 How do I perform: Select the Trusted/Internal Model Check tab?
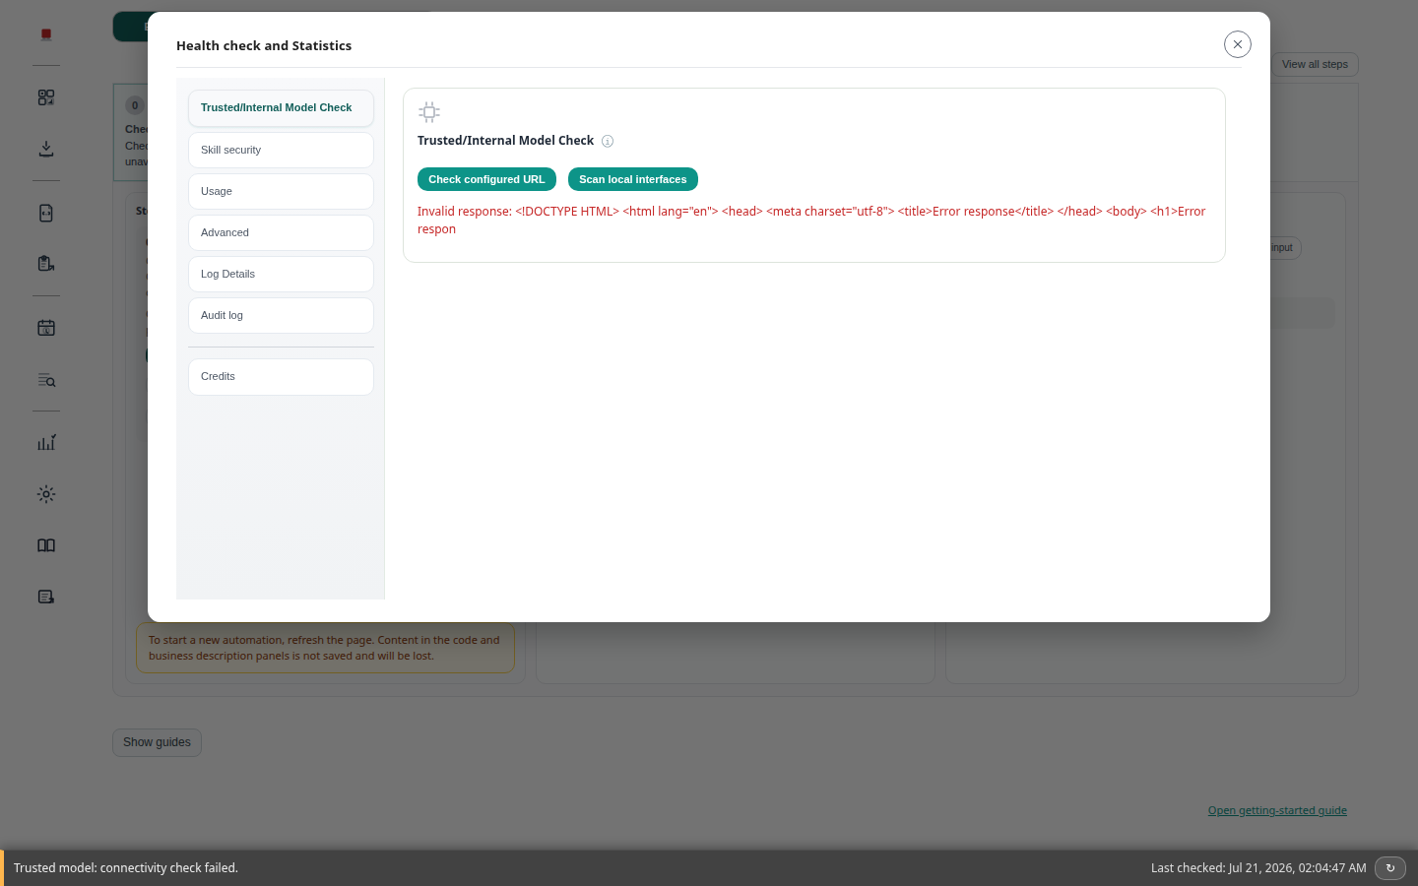(281, 107)
